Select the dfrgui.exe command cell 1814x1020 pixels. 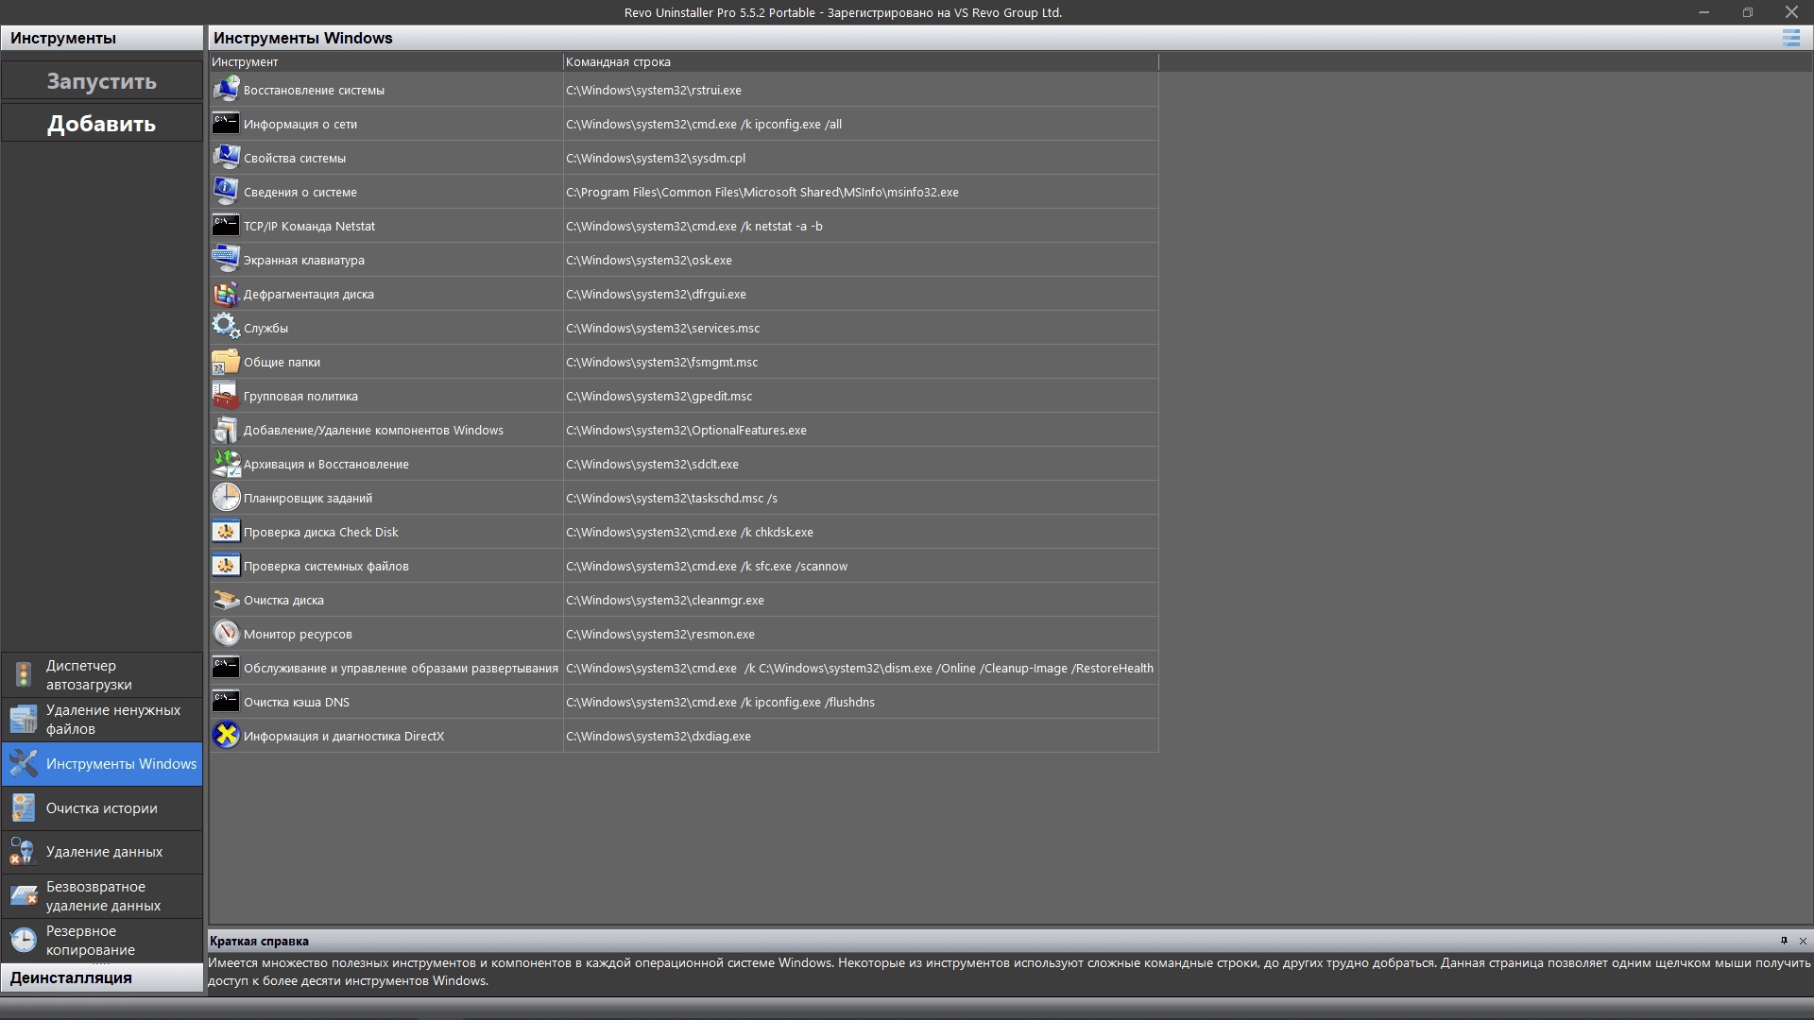coord(861,294)
